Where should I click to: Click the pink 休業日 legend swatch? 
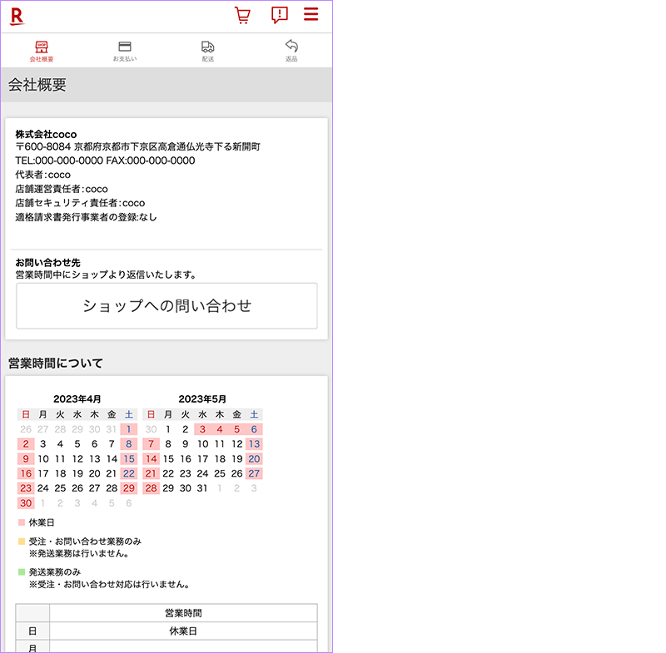22,522
